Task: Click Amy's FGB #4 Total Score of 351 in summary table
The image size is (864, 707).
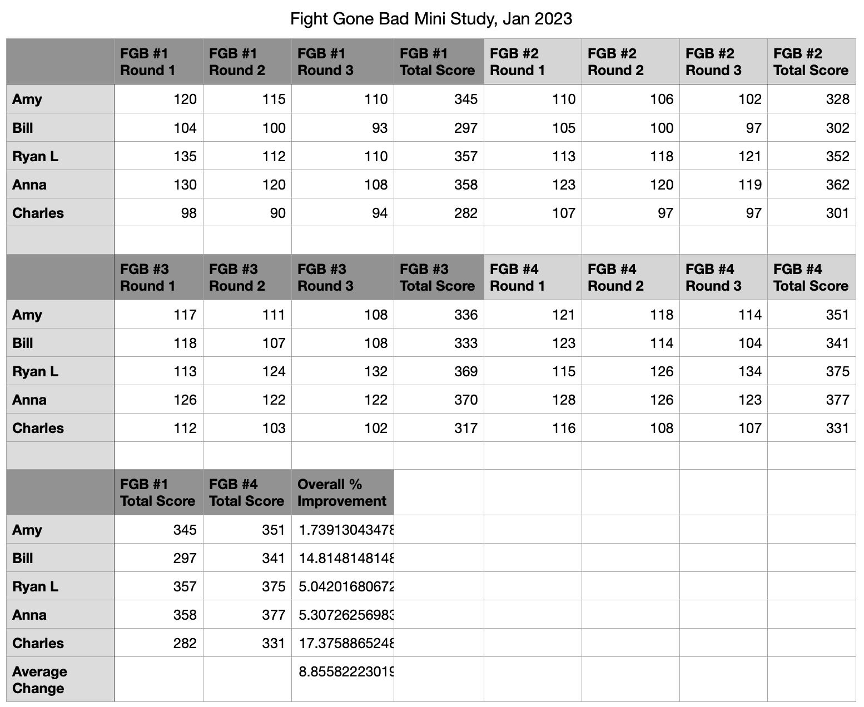Action: 247,530
